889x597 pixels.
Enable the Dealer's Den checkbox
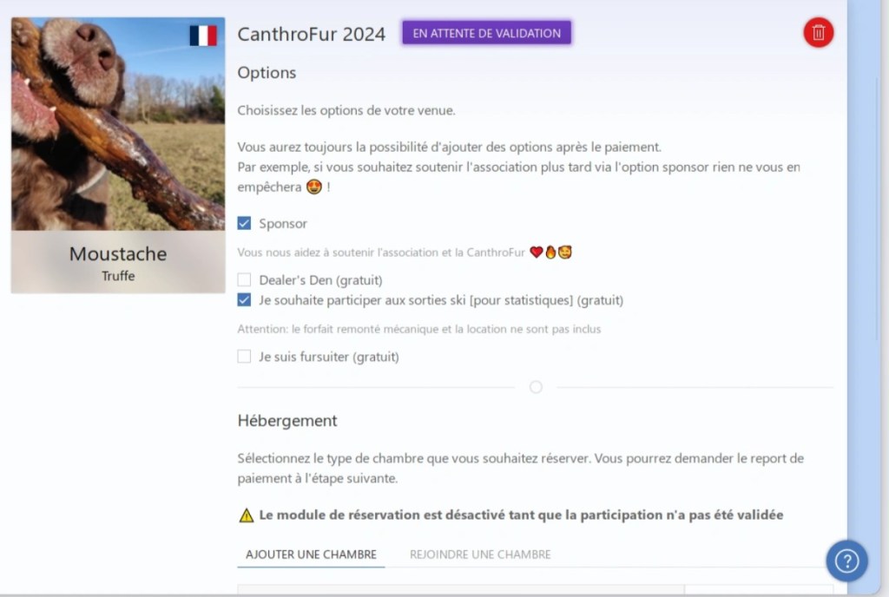(x=245, y=280)
